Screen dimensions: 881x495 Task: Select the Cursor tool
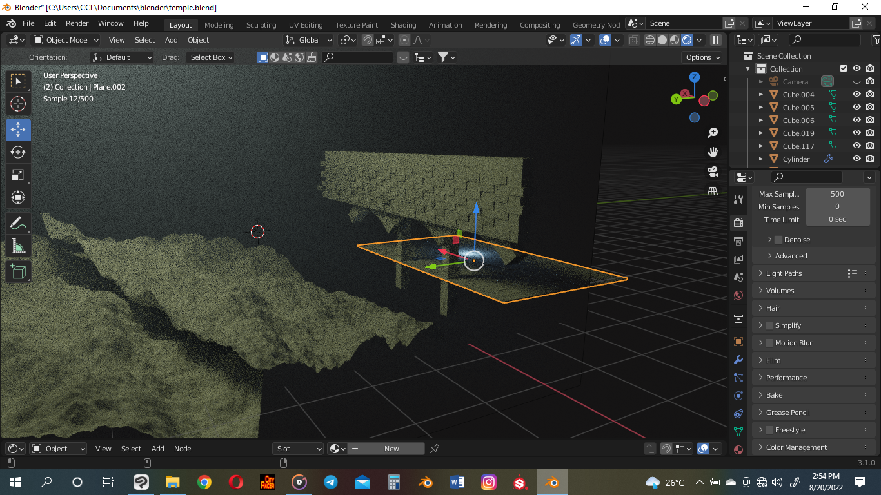pyautogui.click(x=18, y=104)
